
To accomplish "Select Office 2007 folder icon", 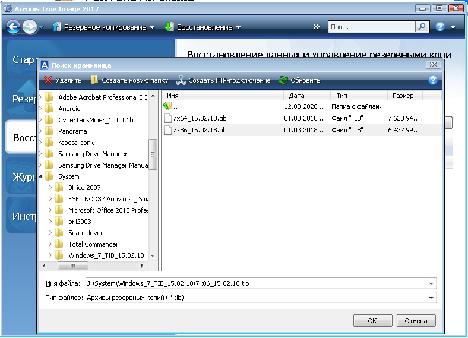I will tap(59, 188).
